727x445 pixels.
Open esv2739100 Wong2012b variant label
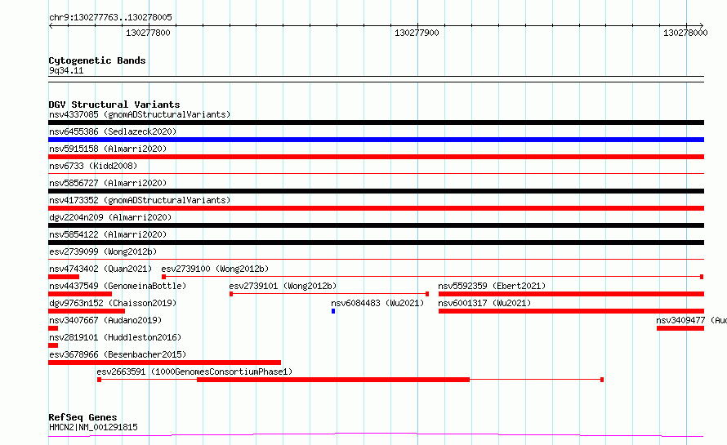pyautogui.click(x=215, y=269)
